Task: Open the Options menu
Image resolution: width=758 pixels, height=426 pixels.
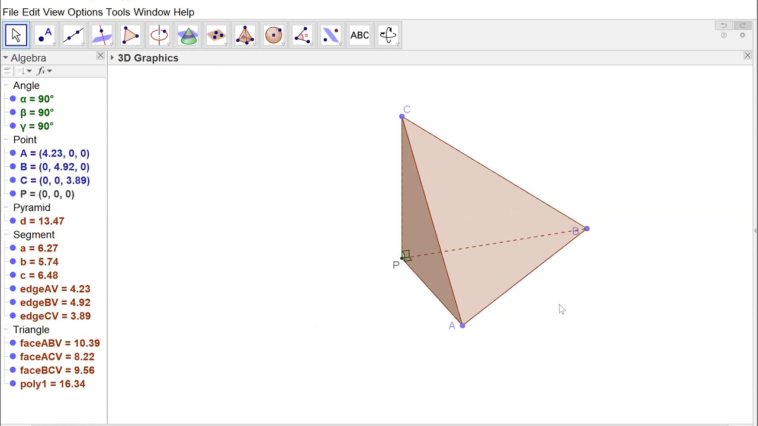Action: coord(85,12)
